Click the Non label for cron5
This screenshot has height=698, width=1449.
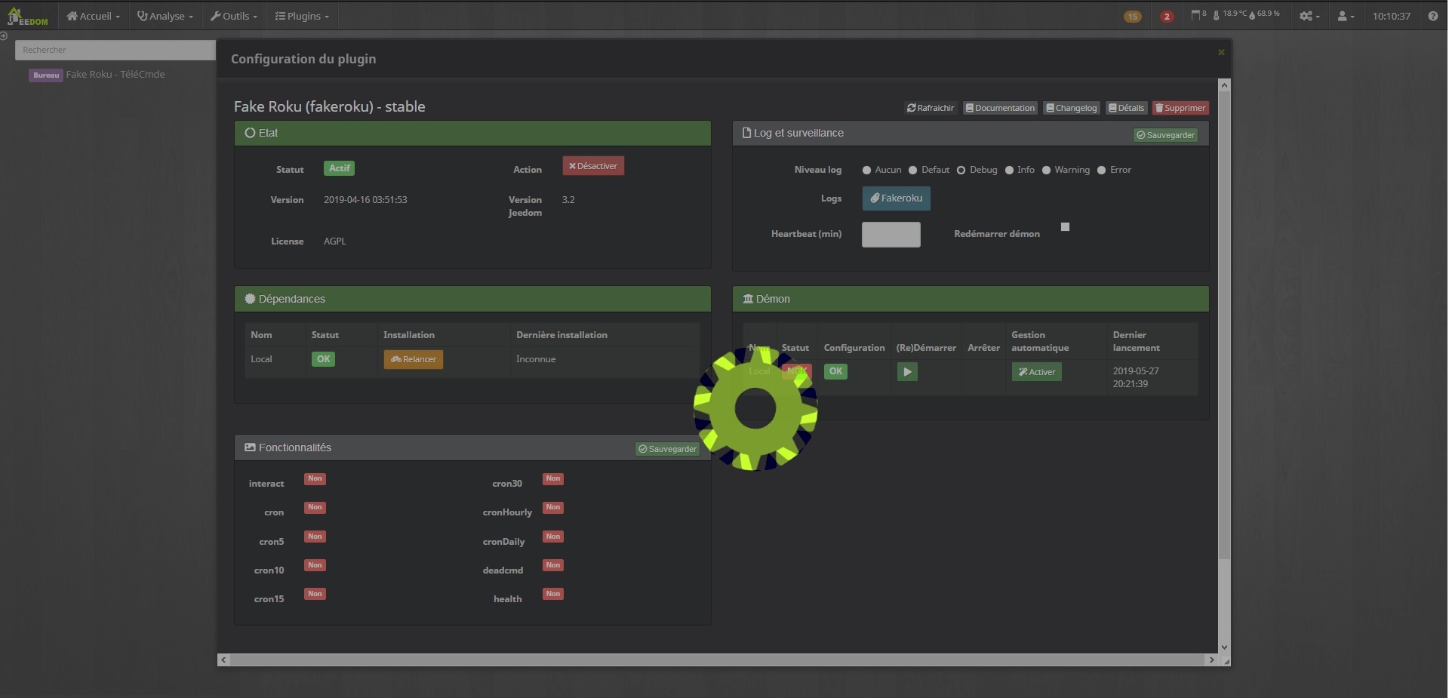pos(315,537)
